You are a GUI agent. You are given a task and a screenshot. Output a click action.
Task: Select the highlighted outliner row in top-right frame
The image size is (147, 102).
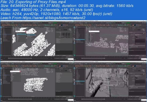point(80,40)
